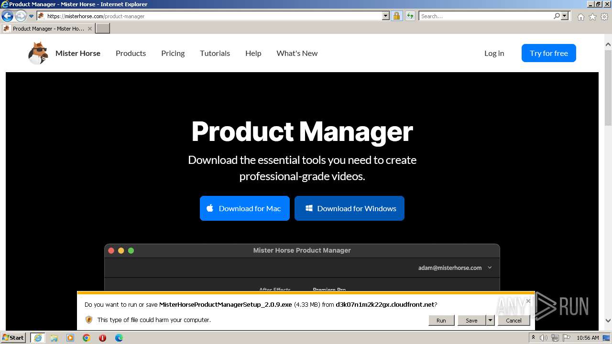Viewport: 612px width, 344px height.
Task: Open the search provider dropdown arrow
Action: pyautogui.click(x=565, y=16)
